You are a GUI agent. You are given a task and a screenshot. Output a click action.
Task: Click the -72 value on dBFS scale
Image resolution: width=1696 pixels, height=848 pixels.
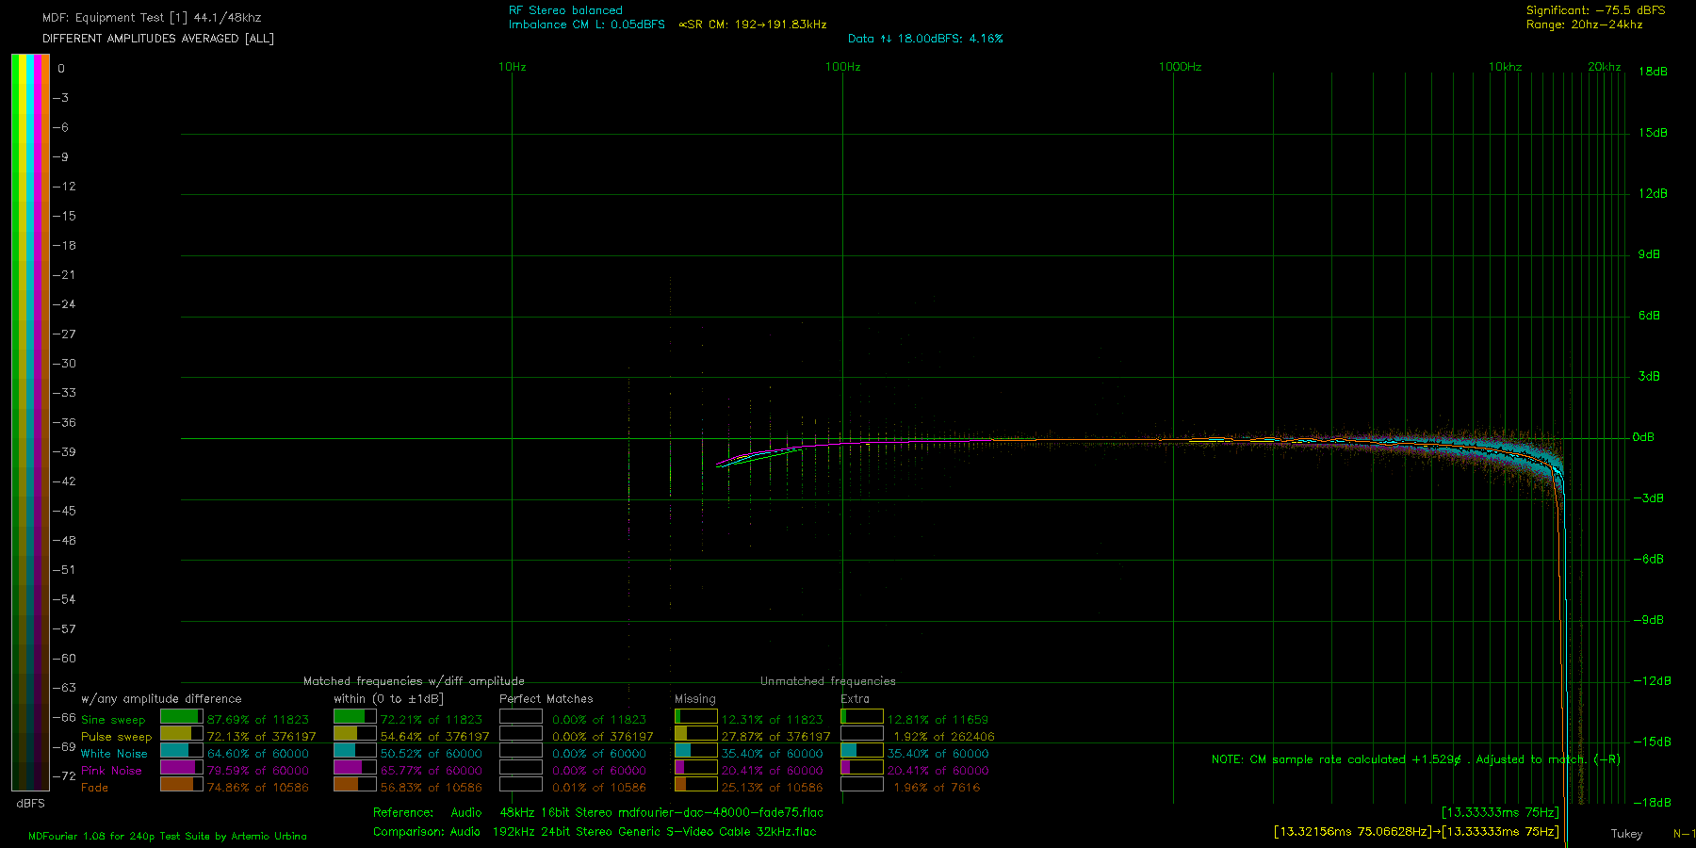click(64, 776)
